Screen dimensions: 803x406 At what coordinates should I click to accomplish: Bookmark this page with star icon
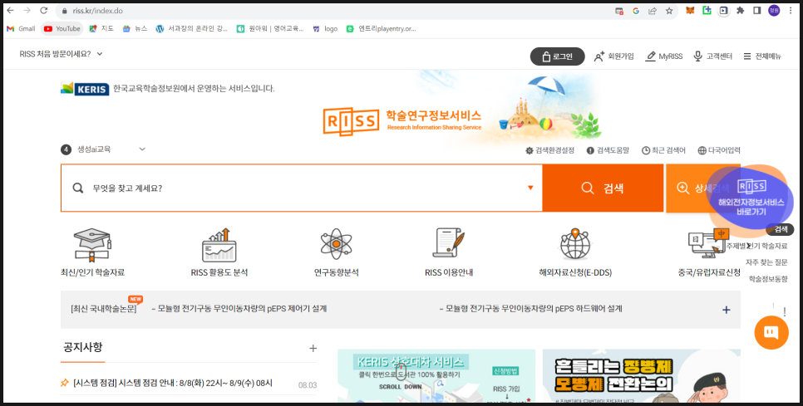point(669,11)
